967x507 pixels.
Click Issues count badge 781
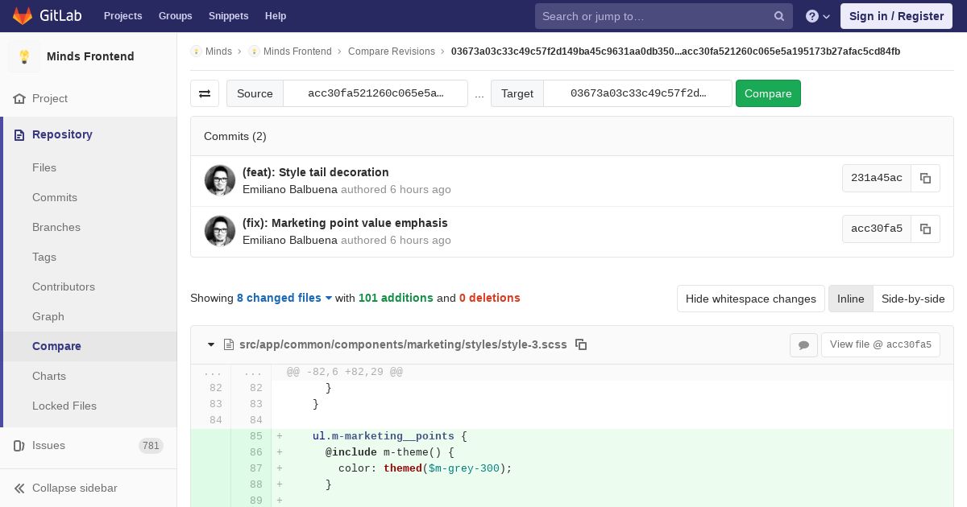pos(151,446)
